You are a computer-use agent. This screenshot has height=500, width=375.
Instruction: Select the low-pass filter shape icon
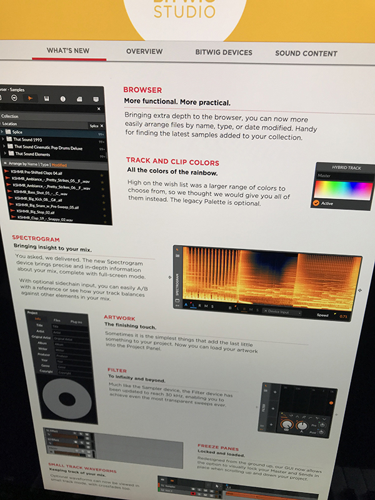tap(284, 416)
